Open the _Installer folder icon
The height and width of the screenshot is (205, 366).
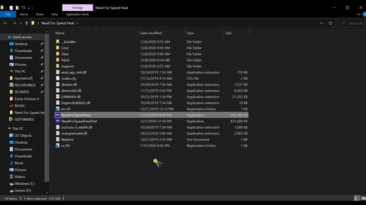point(58,42)
